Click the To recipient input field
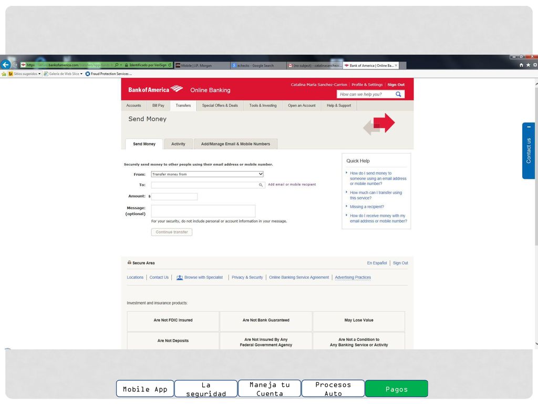 (208, 185)
